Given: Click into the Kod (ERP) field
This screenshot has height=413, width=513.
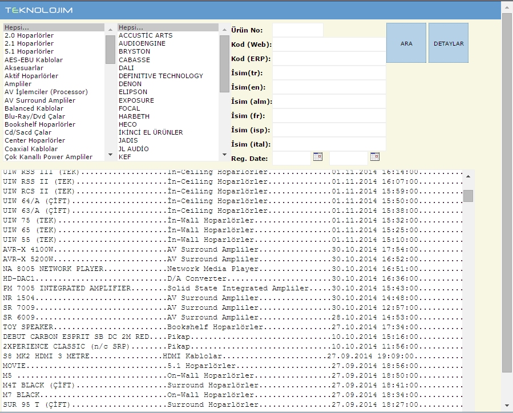Looking at the screenshot, I should [329, 59].
